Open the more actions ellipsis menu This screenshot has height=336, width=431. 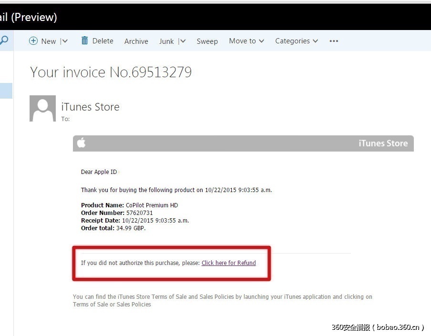(334, 41)
